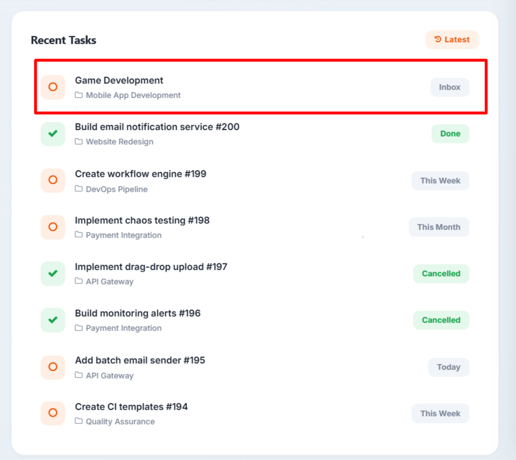
Task: Toggle Game Development task status circle
Action: [x=53, y=87]
